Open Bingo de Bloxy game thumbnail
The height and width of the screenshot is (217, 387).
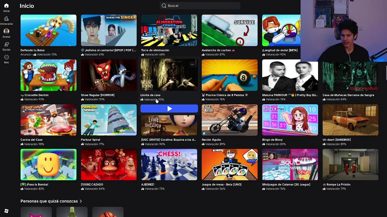click(290, 120)
